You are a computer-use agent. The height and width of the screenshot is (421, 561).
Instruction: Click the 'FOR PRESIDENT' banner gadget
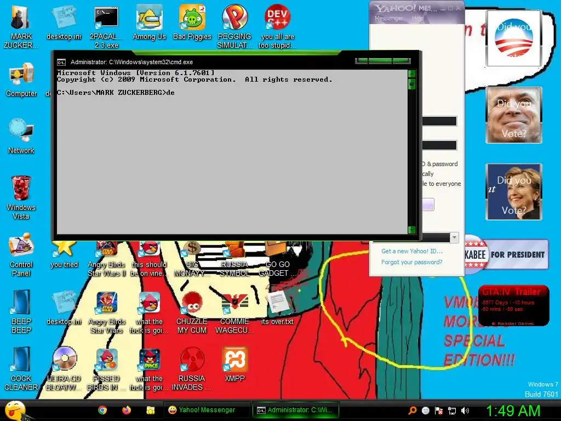coord(506,254)
